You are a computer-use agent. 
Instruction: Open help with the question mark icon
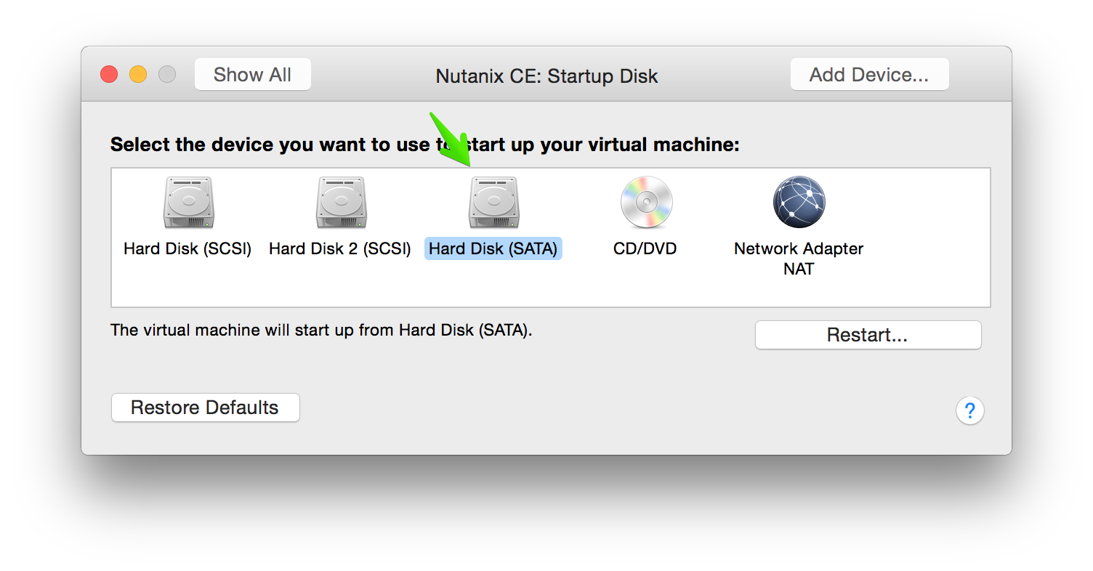969,411
